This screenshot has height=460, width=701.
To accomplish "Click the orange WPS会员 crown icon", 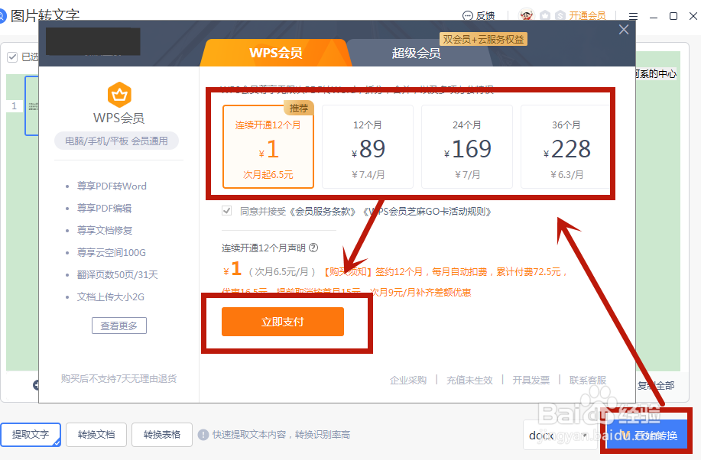I will point(119,94).
